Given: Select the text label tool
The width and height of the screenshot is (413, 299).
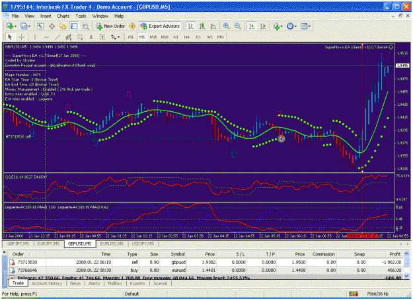Looking at the screenshot, I should [x=102, y=37].
